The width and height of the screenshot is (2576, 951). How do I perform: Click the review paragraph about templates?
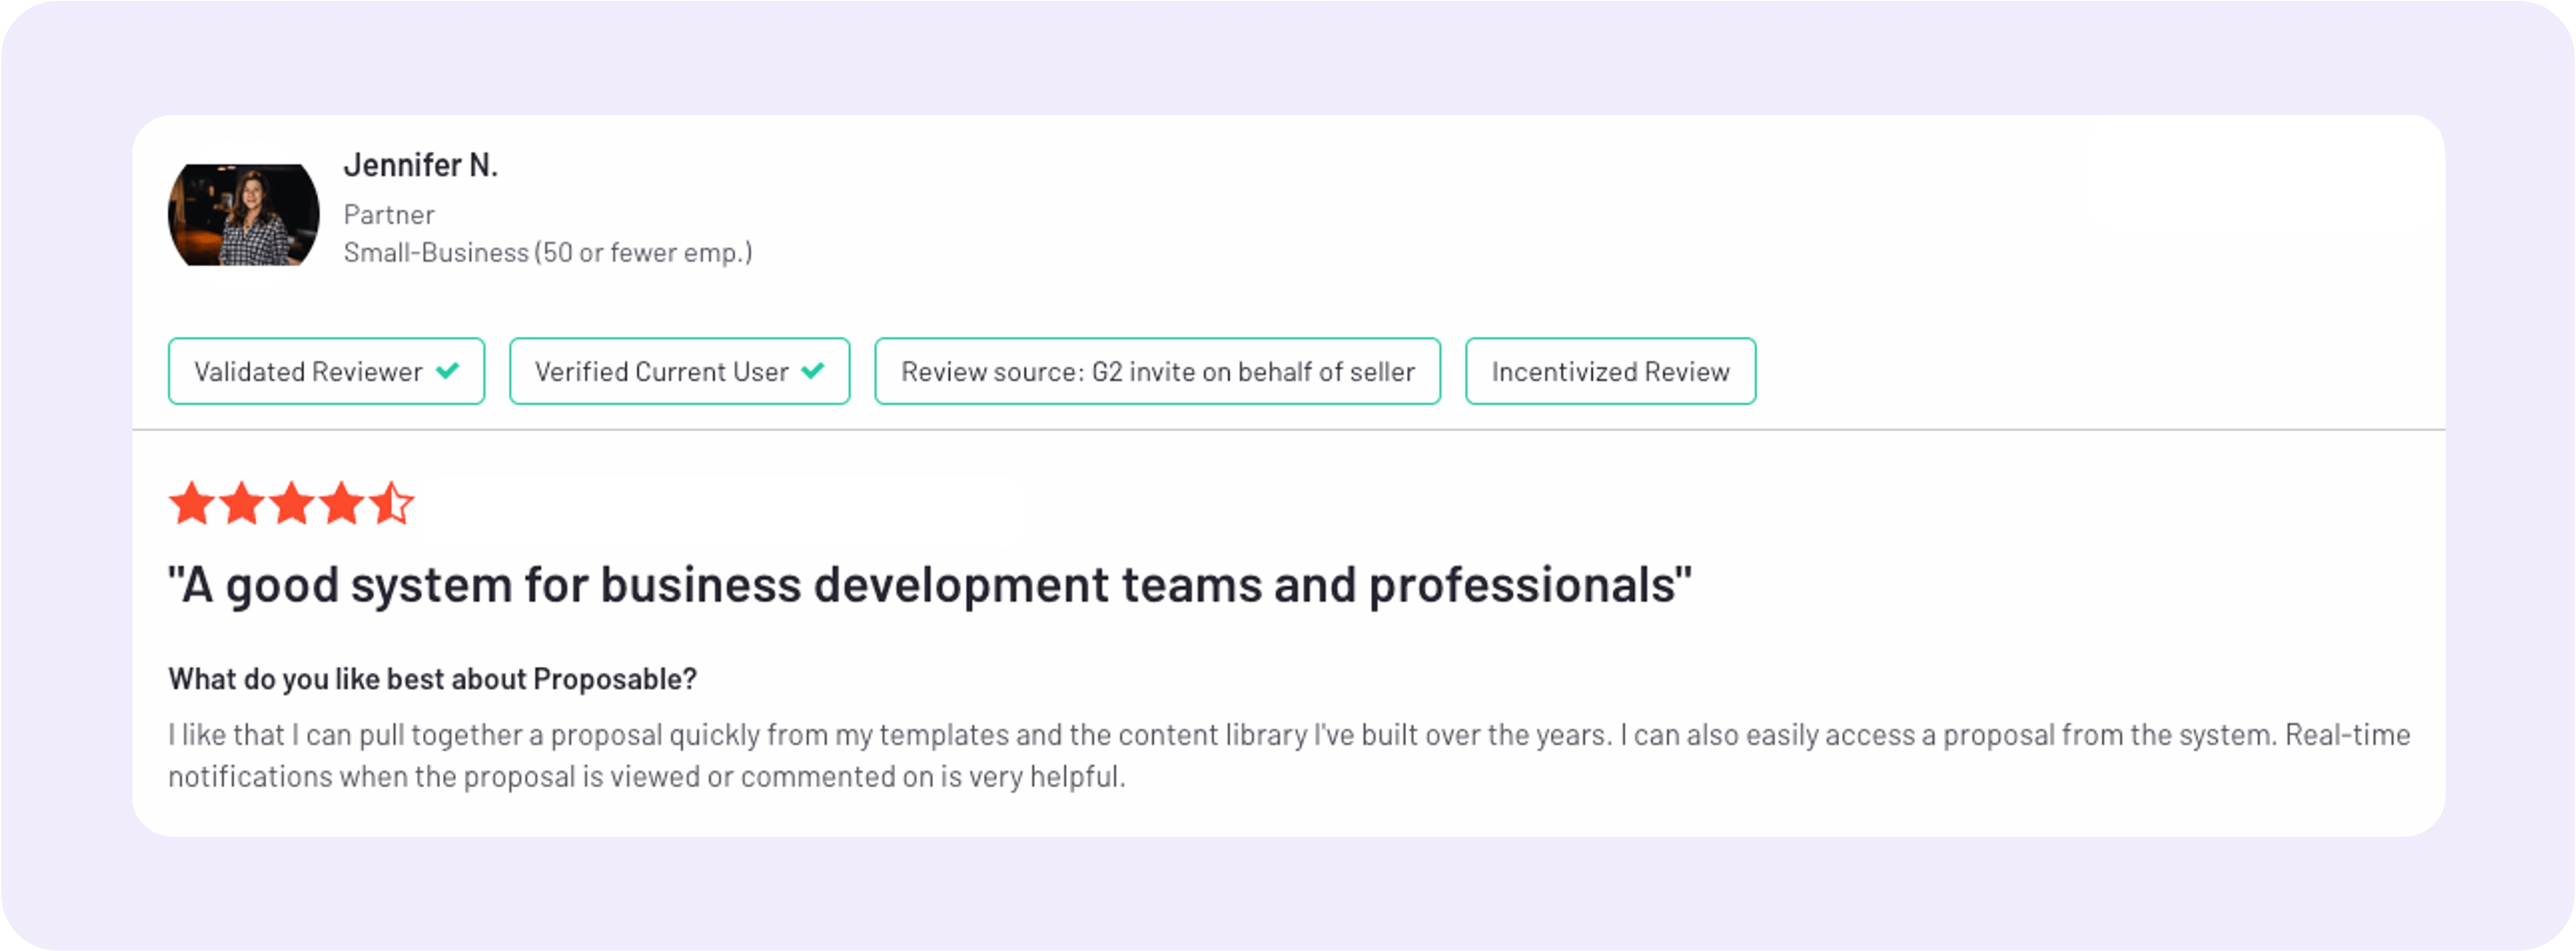click(1289, 755)
